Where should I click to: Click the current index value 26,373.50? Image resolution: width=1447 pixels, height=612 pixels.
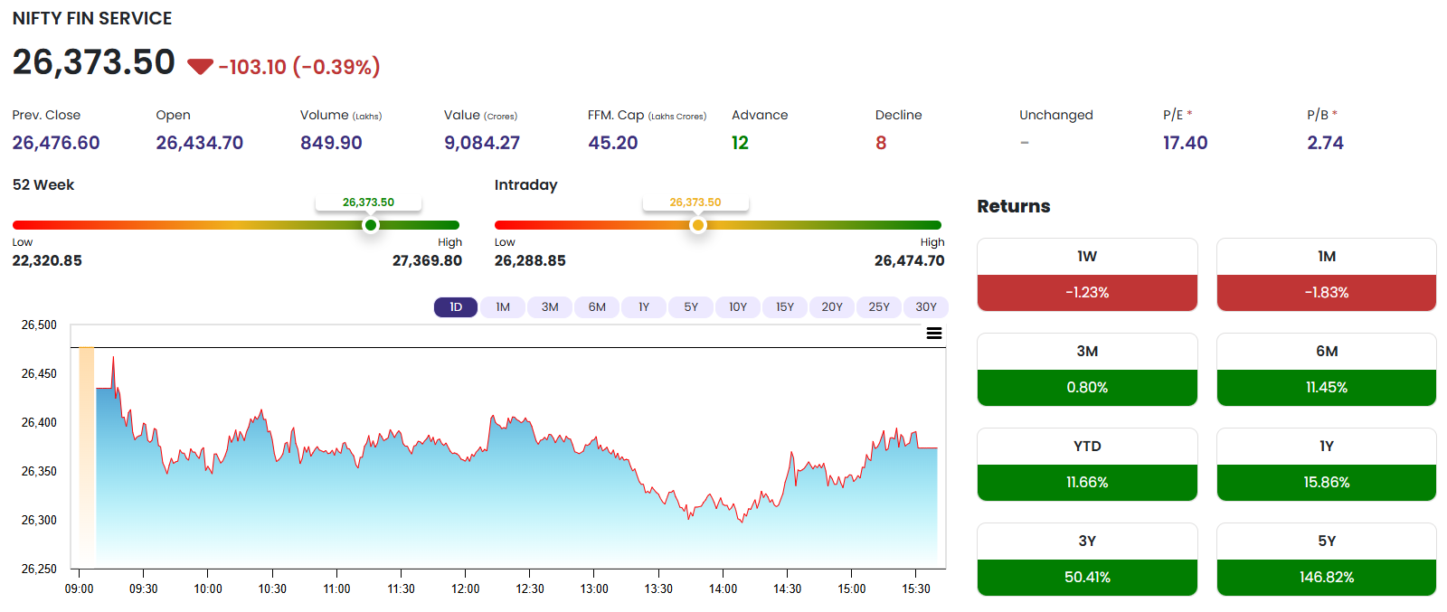tap(94, 62)
